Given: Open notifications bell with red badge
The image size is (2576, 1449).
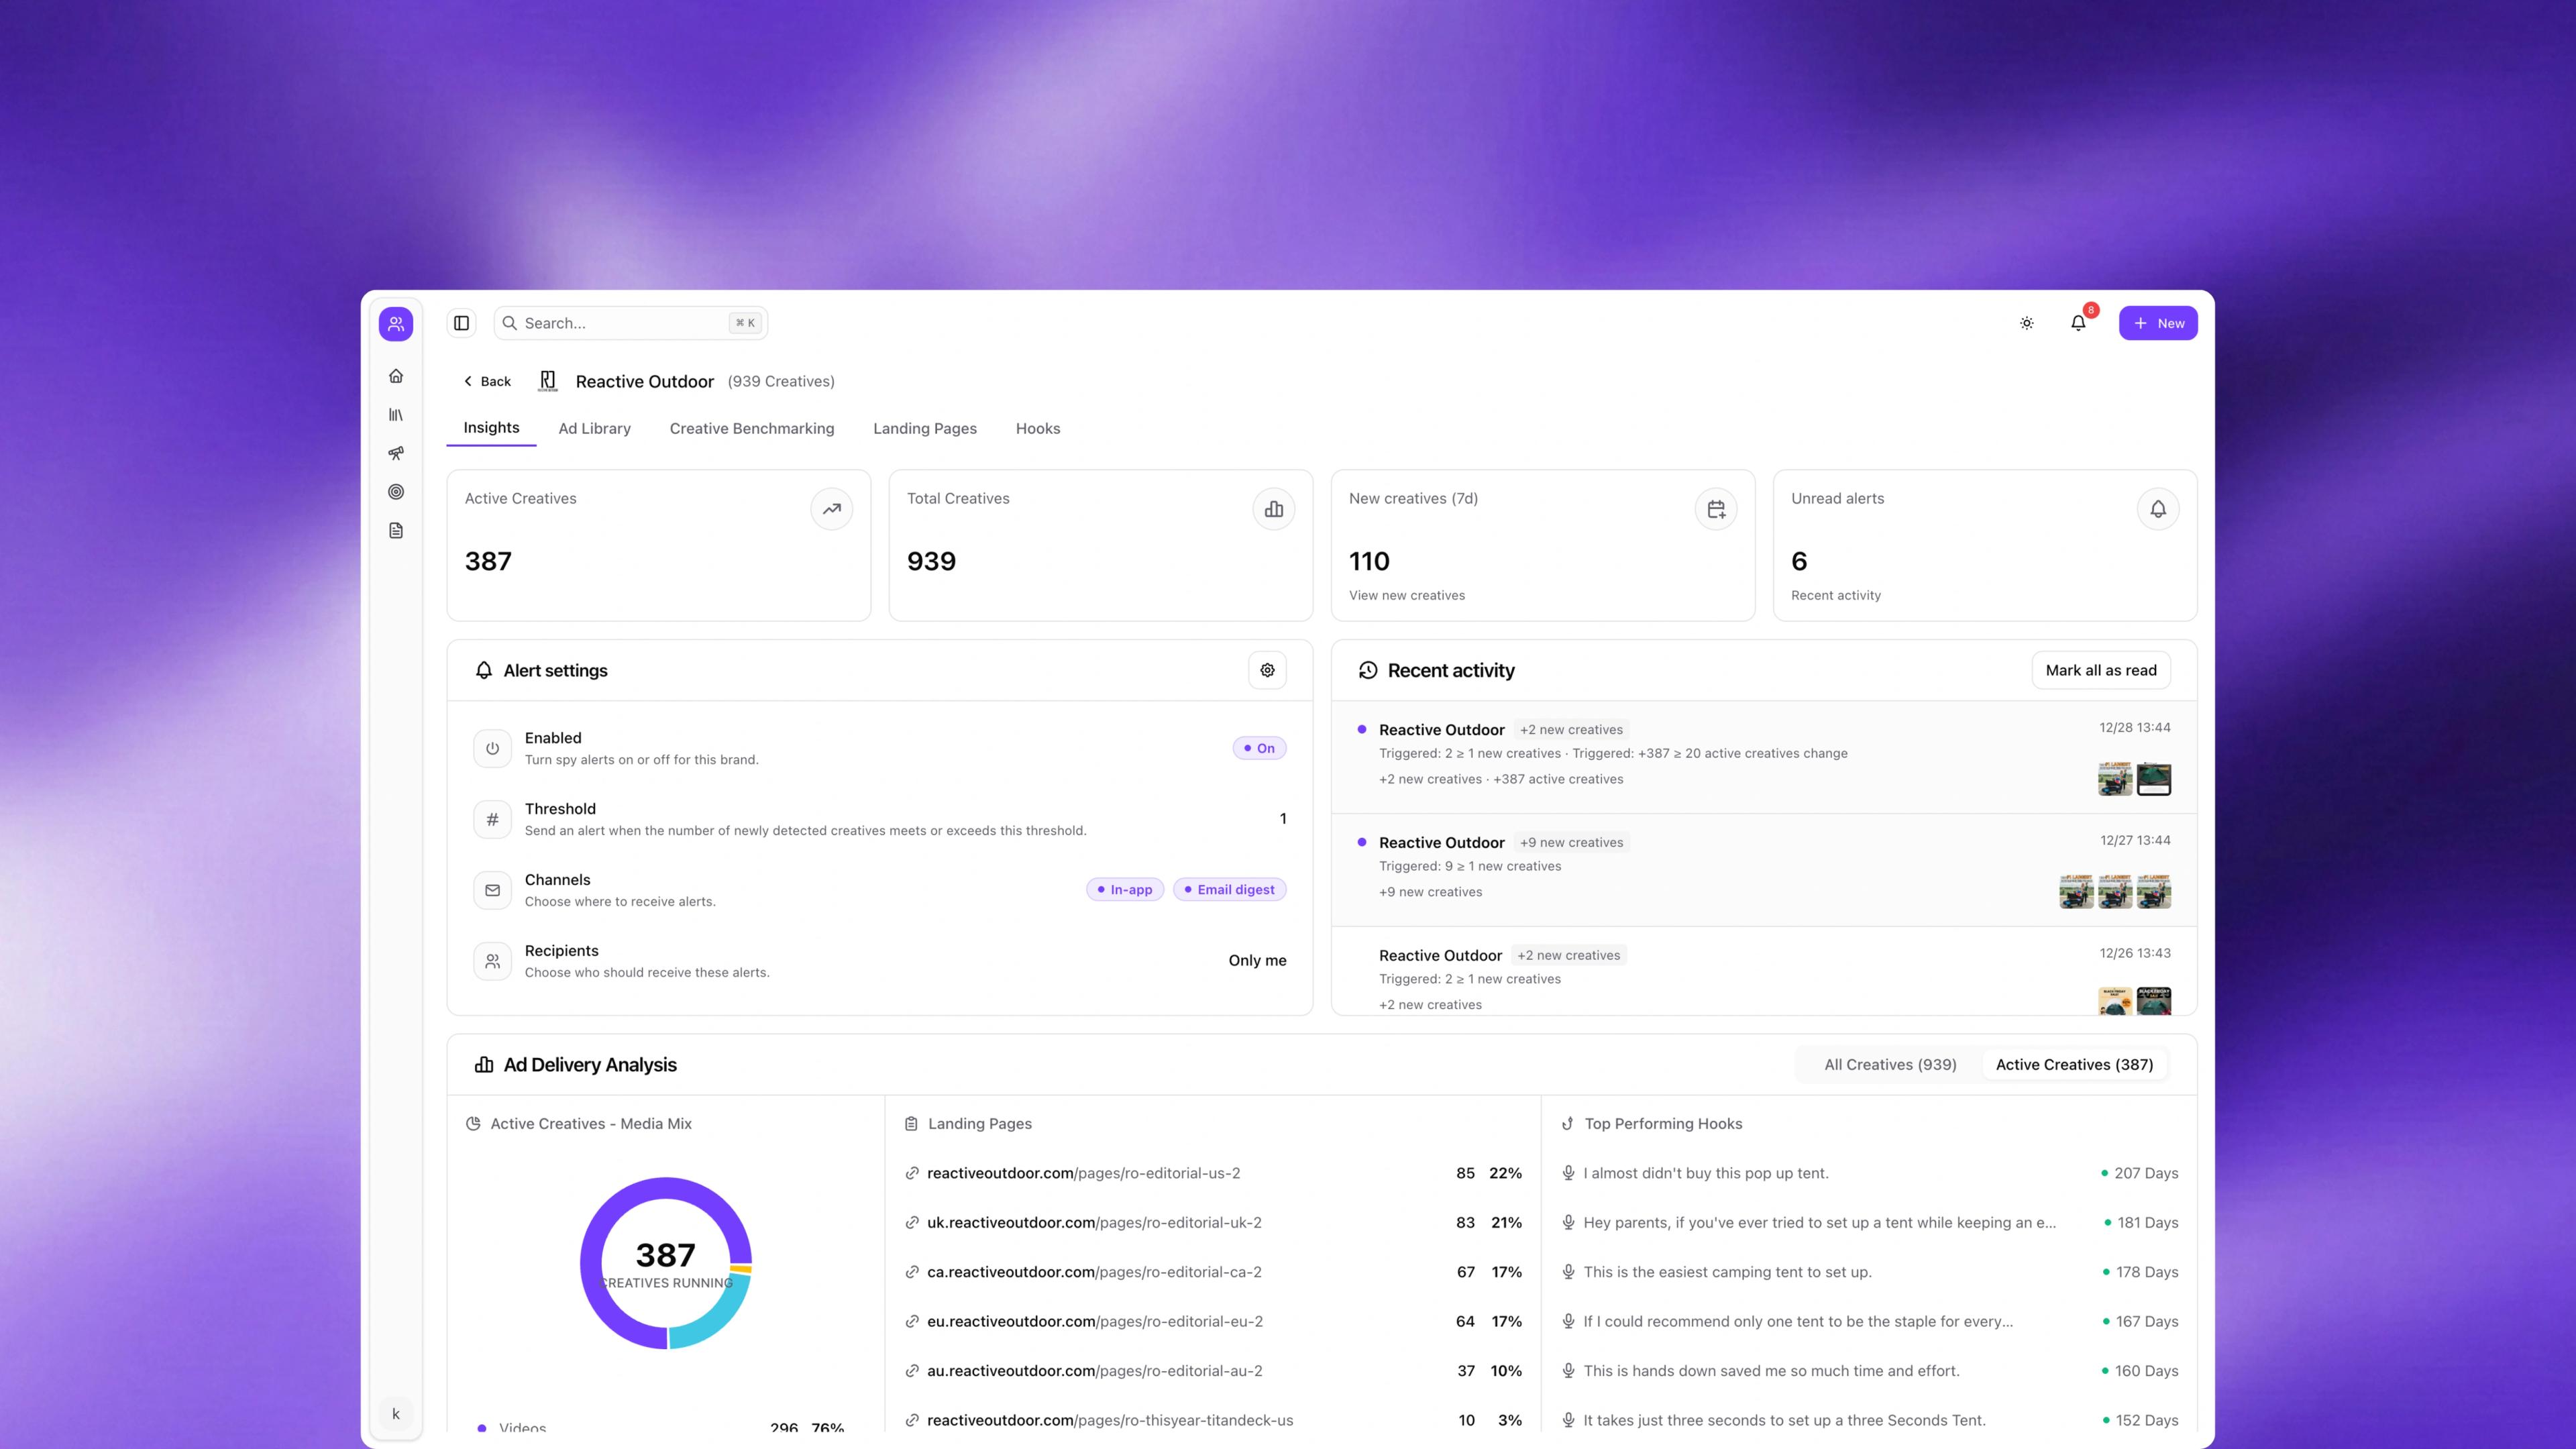Looking at the screenshot, I should tap(2078, 323).
